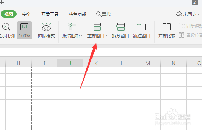Select column H header
This screenshot has width=202, height=130.
[x=18, y=63]
